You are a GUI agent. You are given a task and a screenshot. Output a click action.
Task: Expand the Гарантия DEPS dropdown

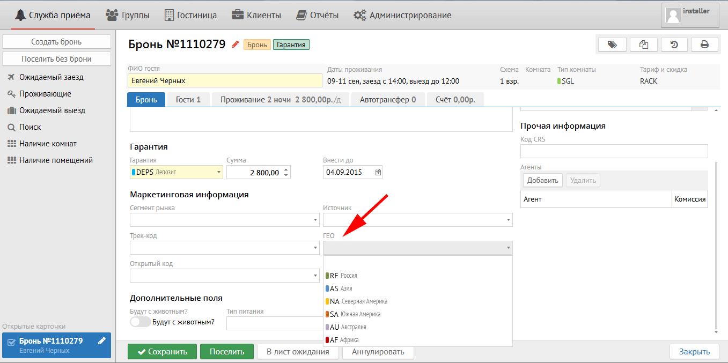pyautogui.click(x=218, y=173)
